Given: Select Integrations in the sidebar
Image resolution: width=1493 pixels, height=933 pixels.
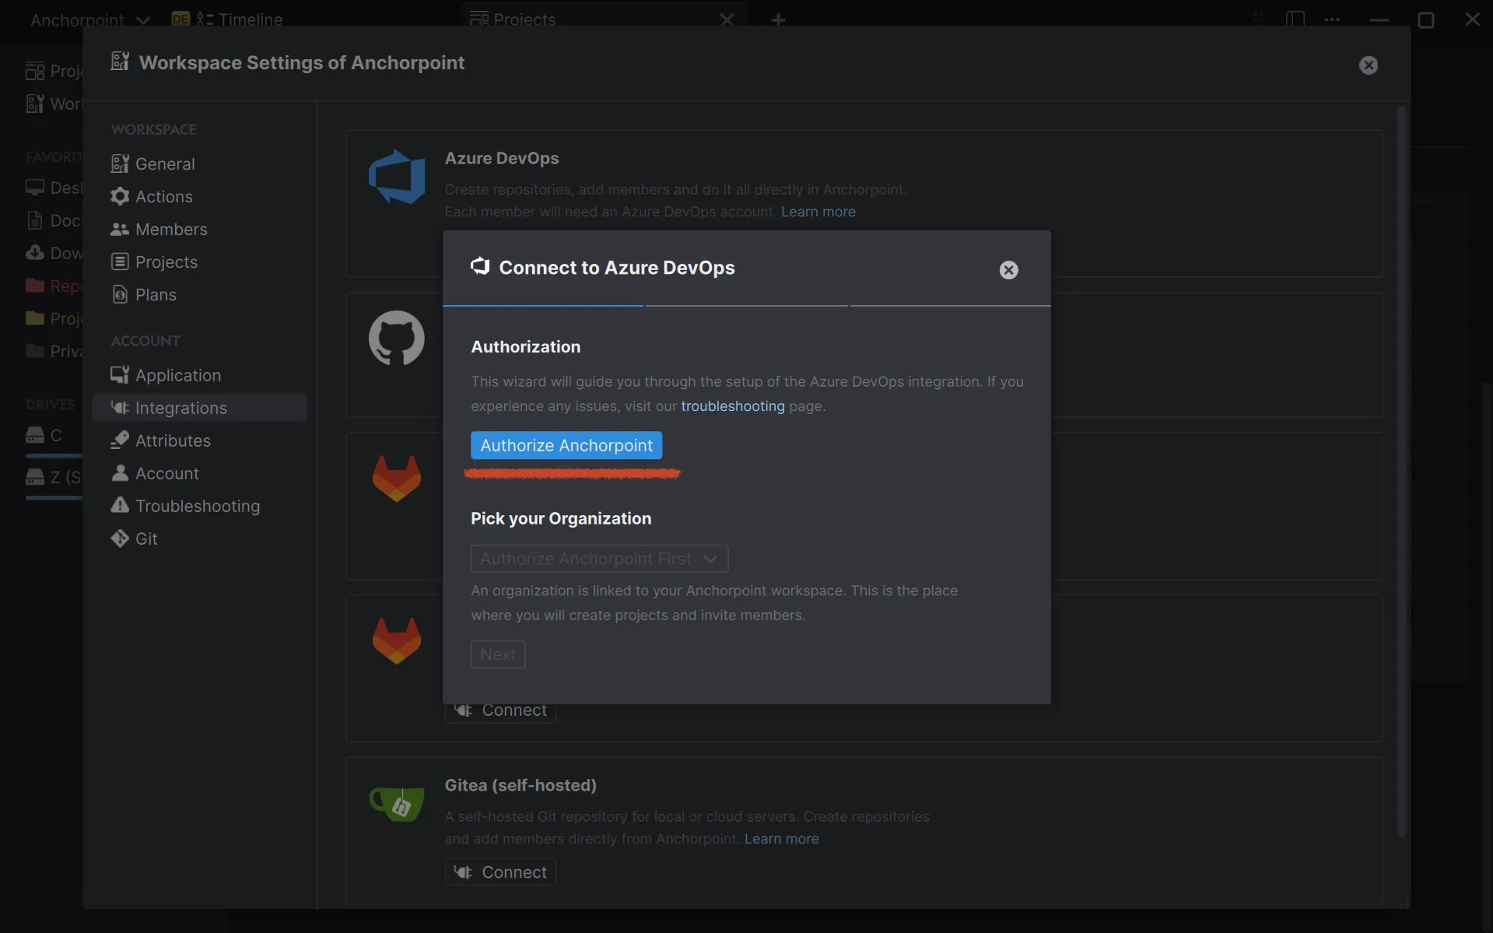Looking at the screenshot, I should (x=199, y=408).
